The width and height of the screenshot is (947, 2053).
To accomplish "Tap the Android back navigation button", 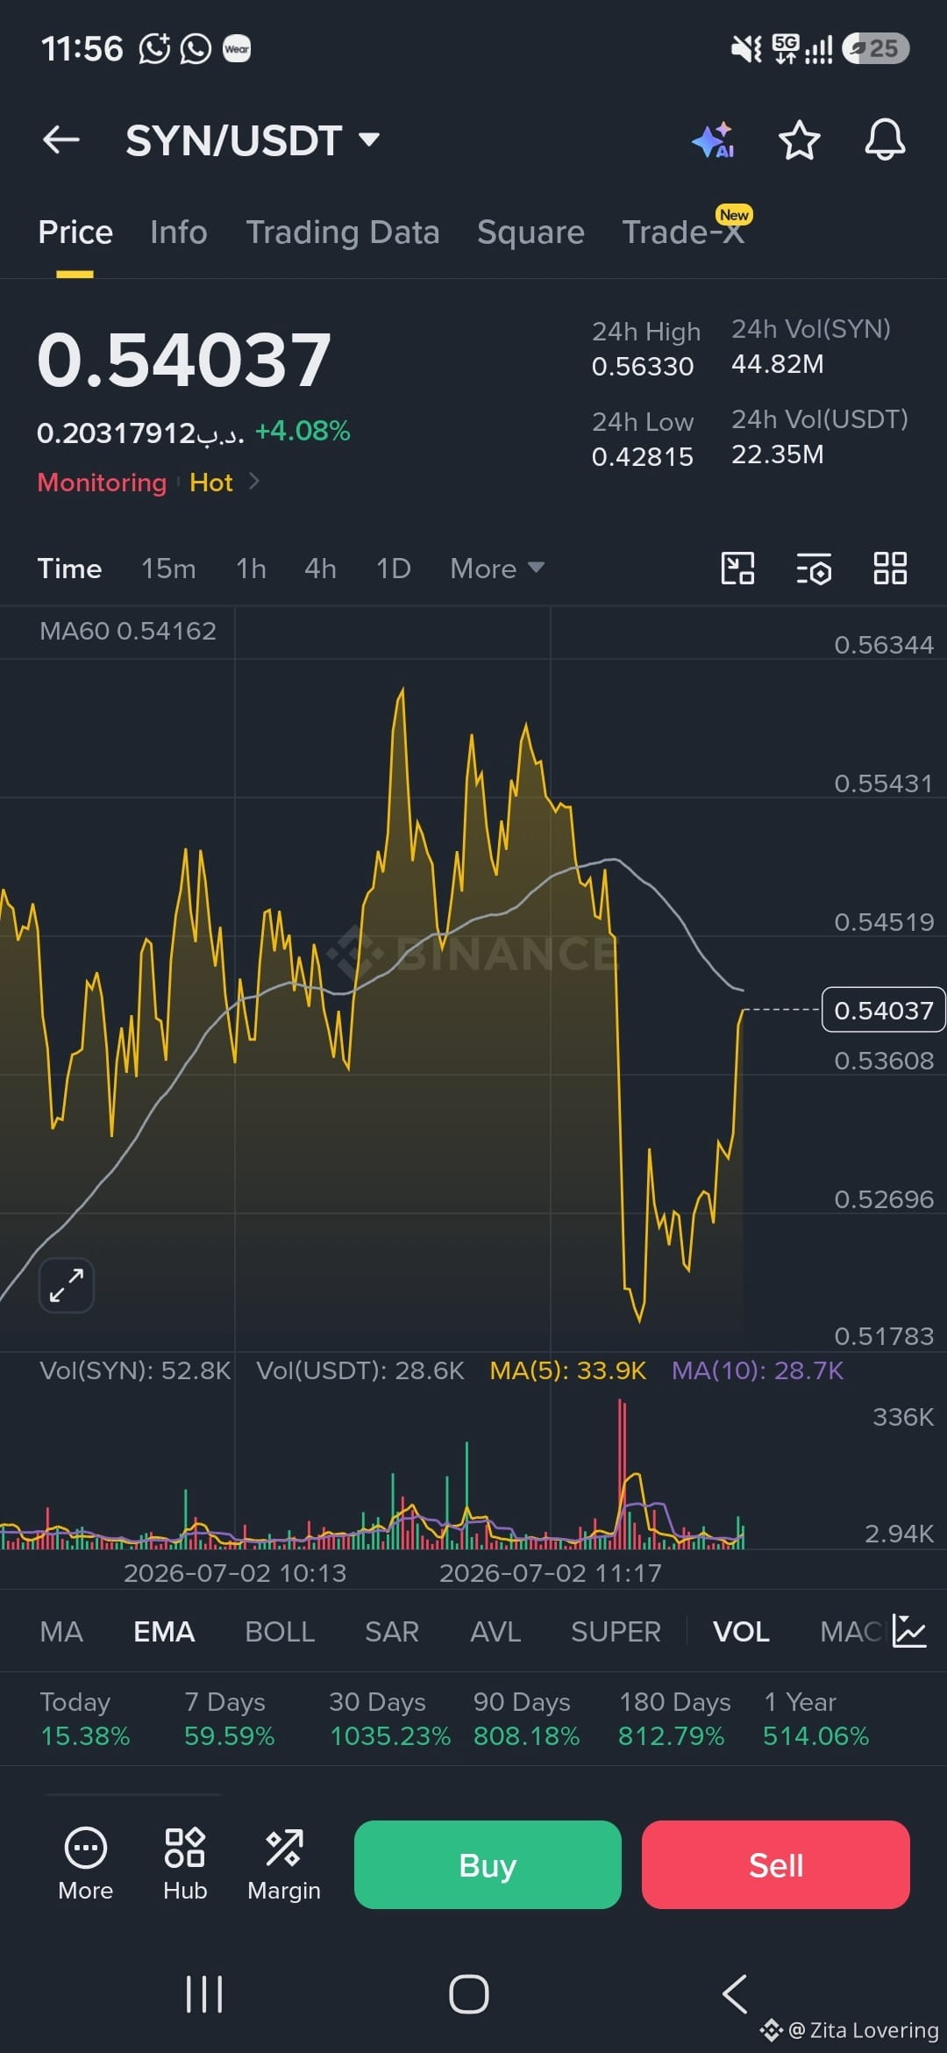I will click(735, 1994).
